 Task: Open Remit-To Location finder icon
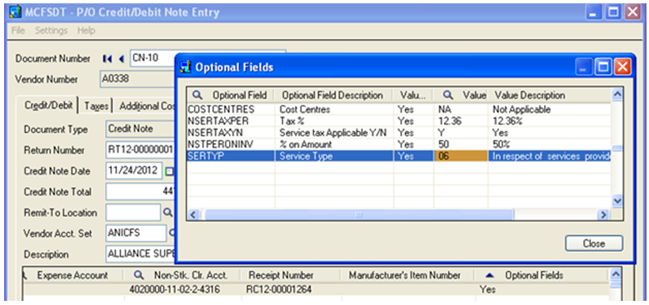[167, 213]
